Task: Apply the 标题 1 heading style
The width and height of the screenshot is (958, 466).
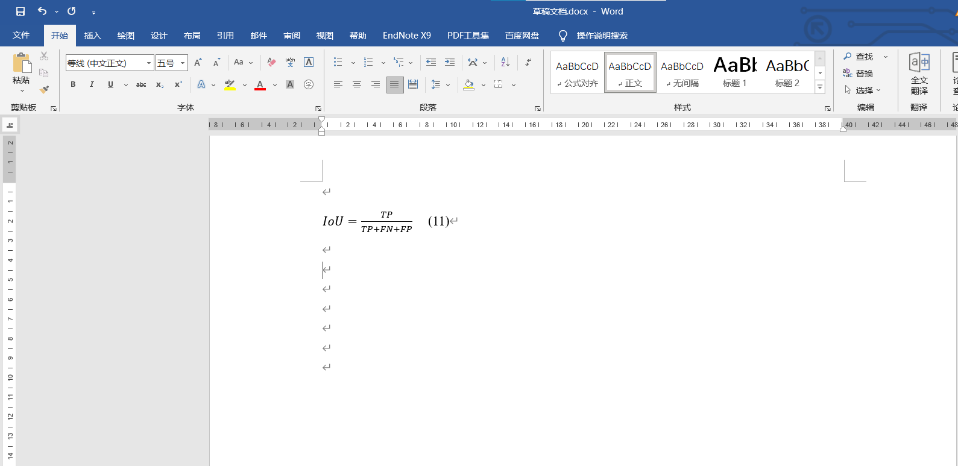Action: click(735, 72)
